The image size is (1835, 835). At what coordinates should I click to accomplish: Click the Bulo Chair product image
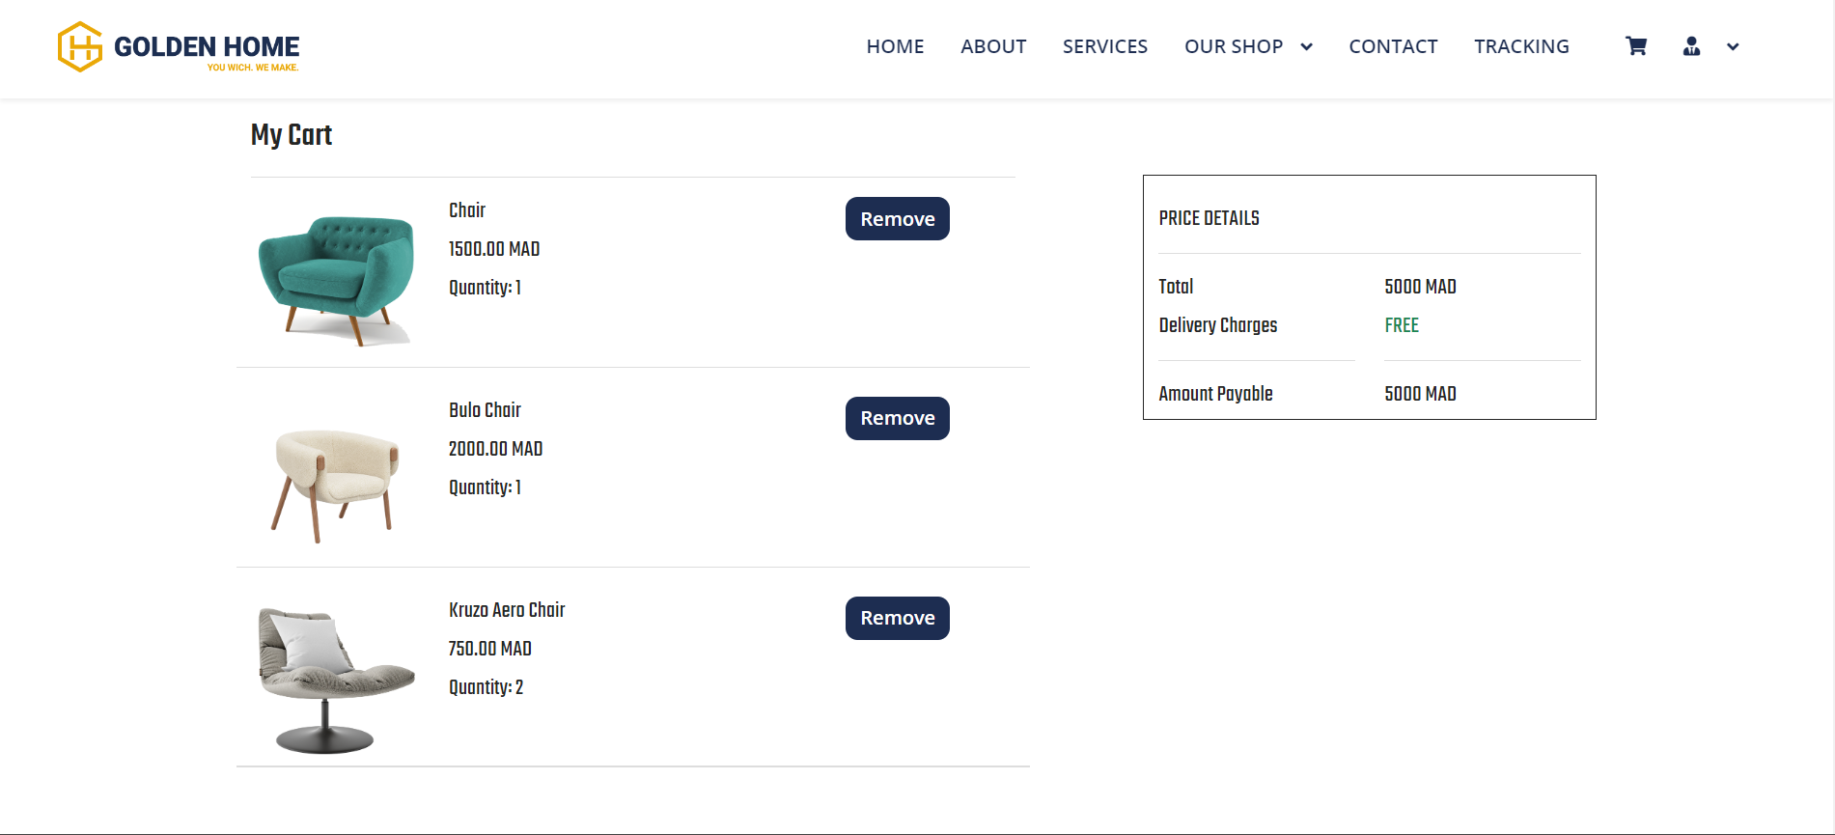tap(334, 485)
